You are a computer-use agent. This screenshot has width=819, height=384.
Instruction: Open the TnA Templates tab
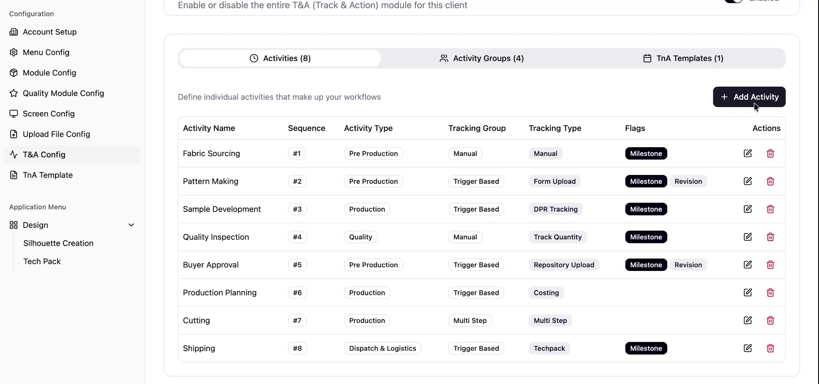coord(684,58)
